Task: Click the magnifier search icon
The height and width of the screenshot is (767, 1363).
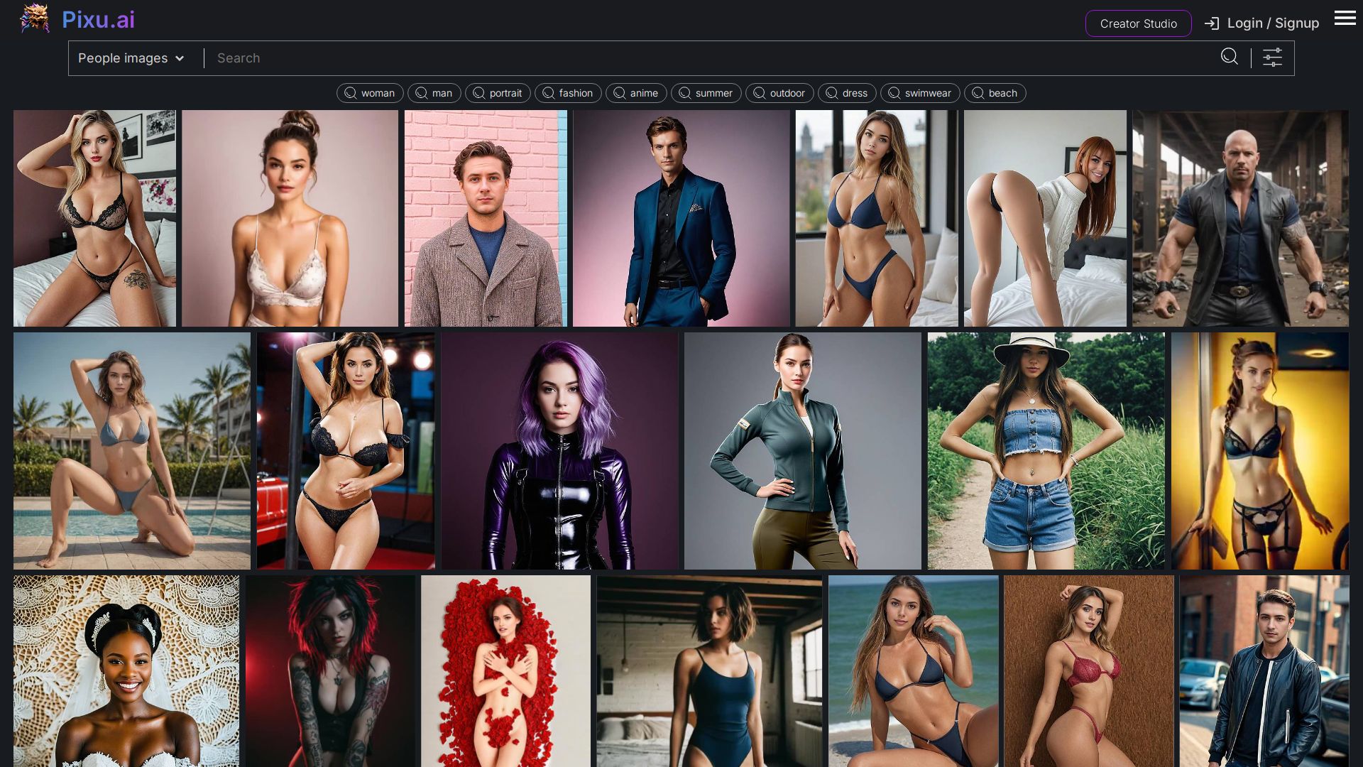Action: 1229,57
